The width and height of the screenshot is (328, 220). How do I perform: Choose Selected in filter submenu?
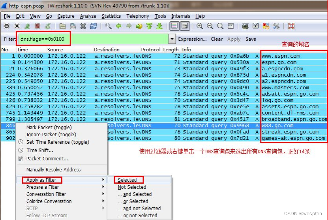(139, 180)
